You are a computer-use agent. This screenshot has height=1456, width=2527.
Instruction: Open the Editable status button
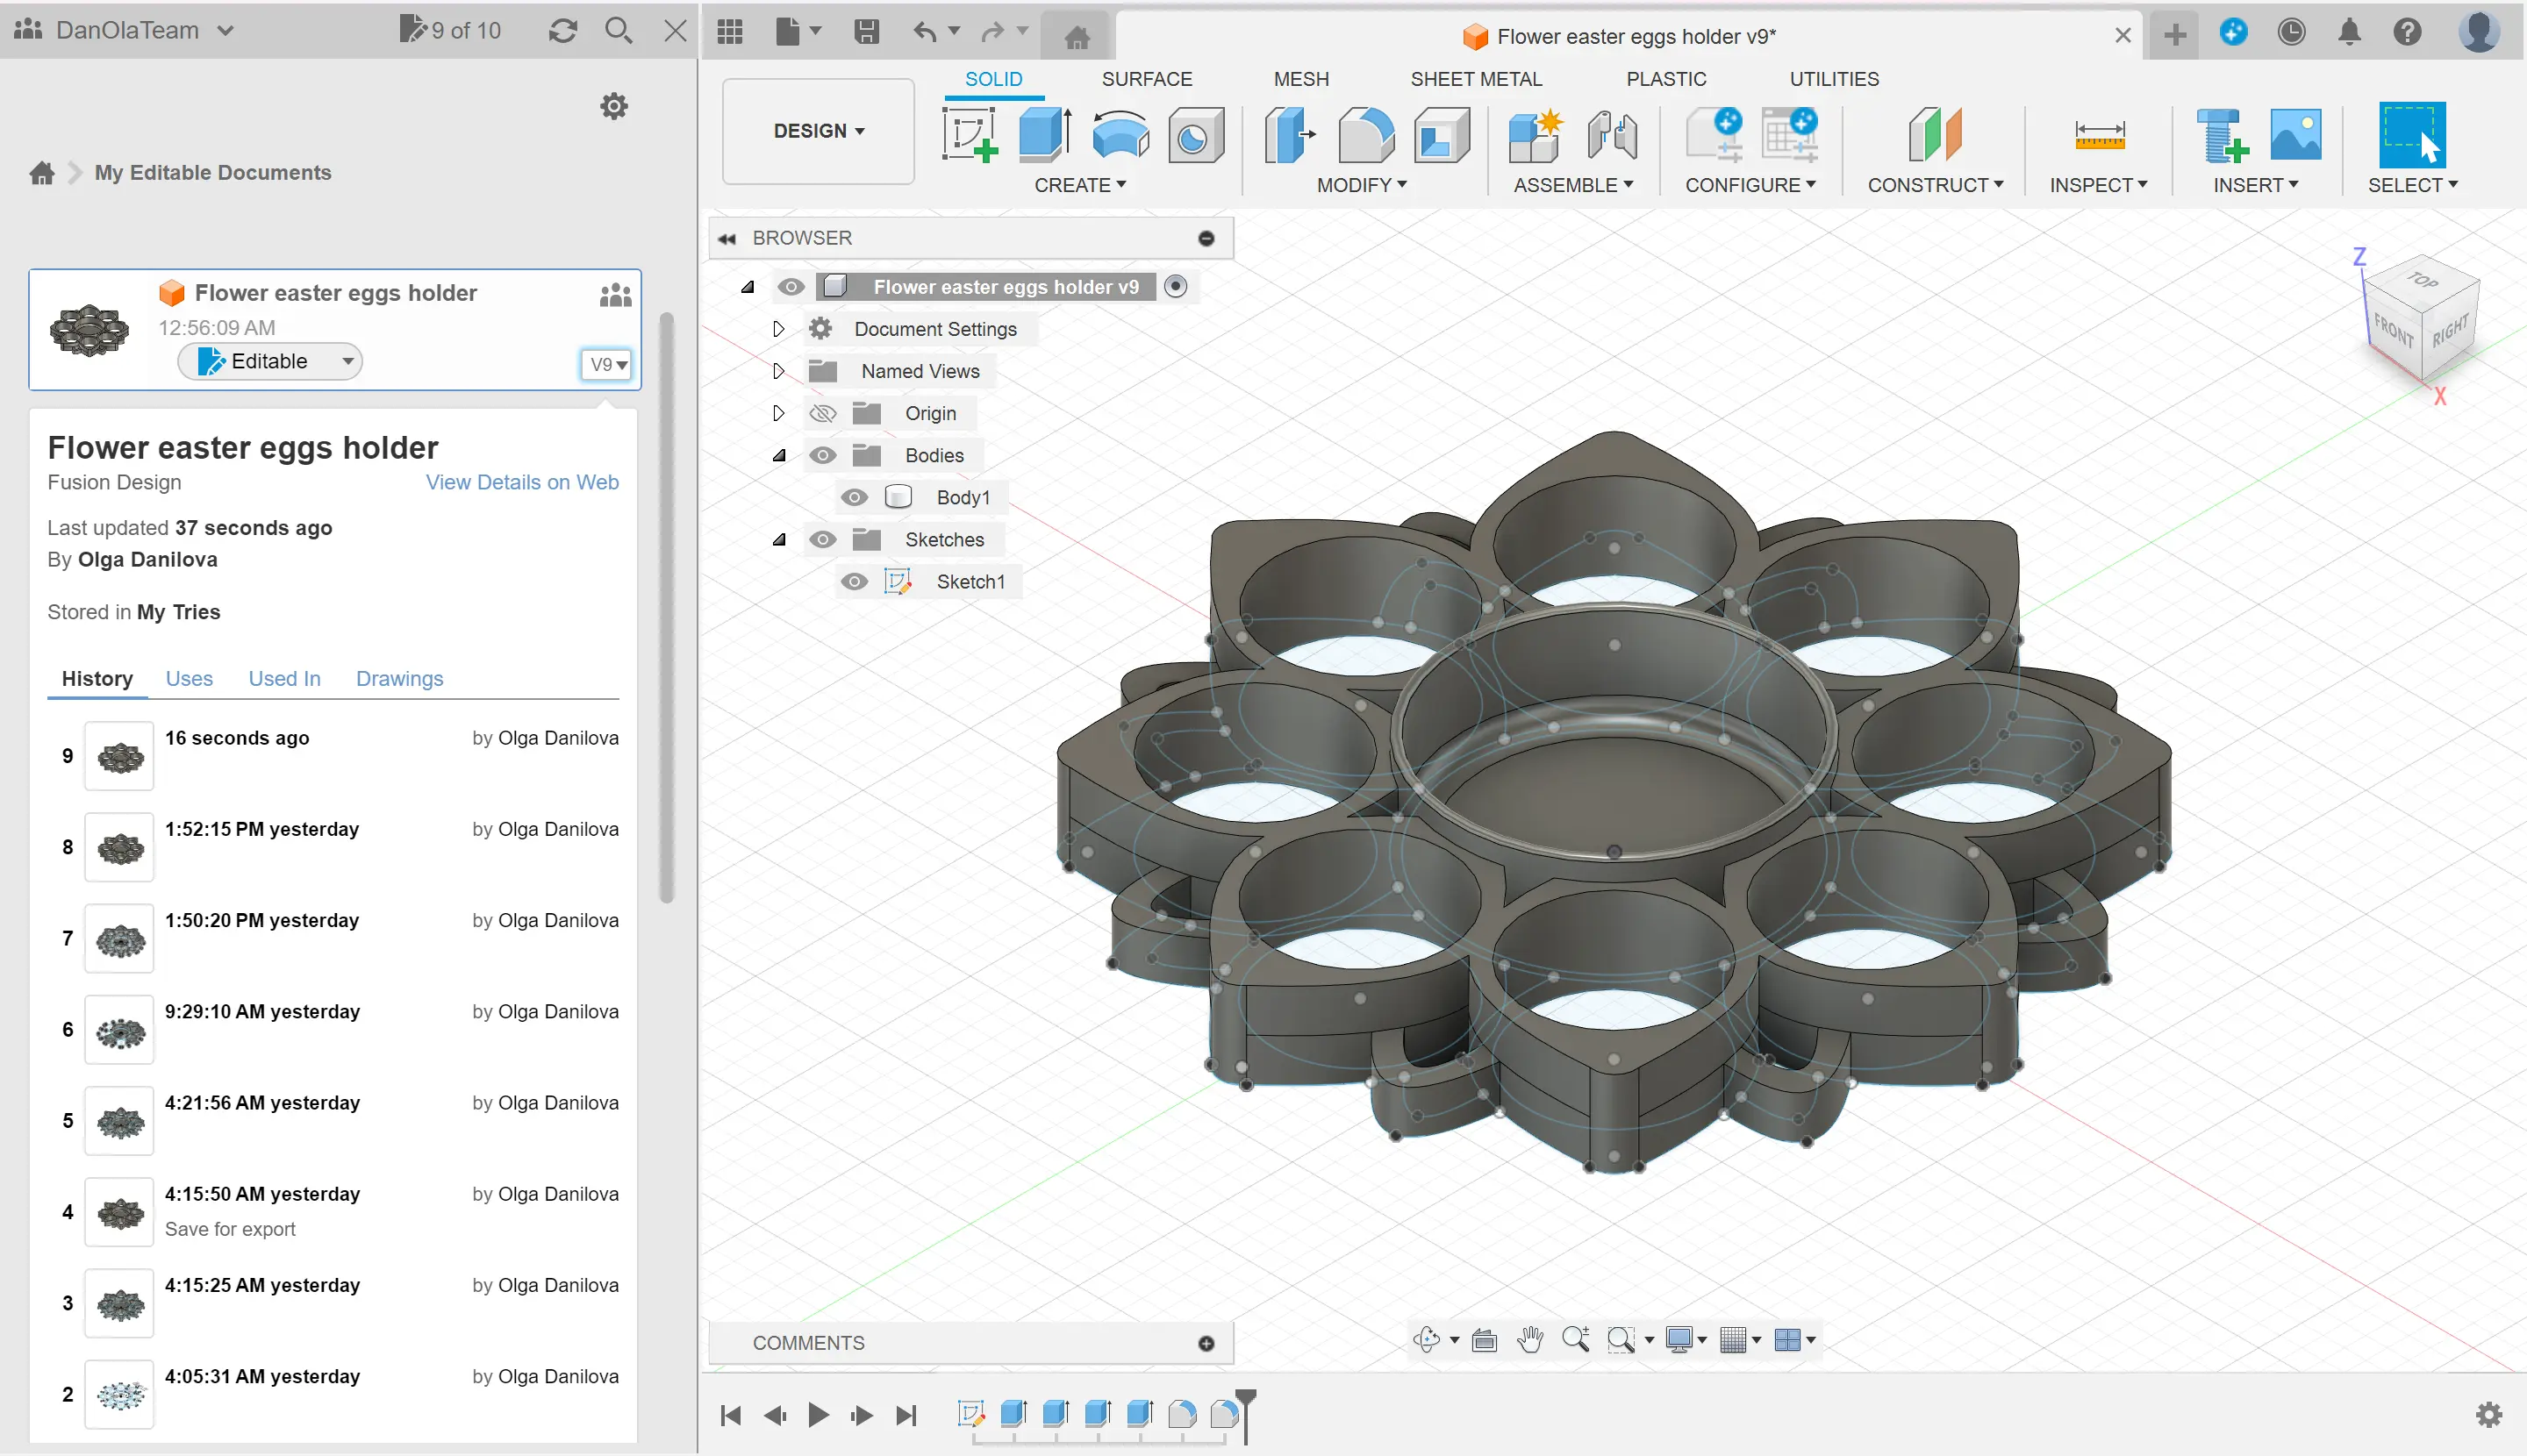click(270, 361)
